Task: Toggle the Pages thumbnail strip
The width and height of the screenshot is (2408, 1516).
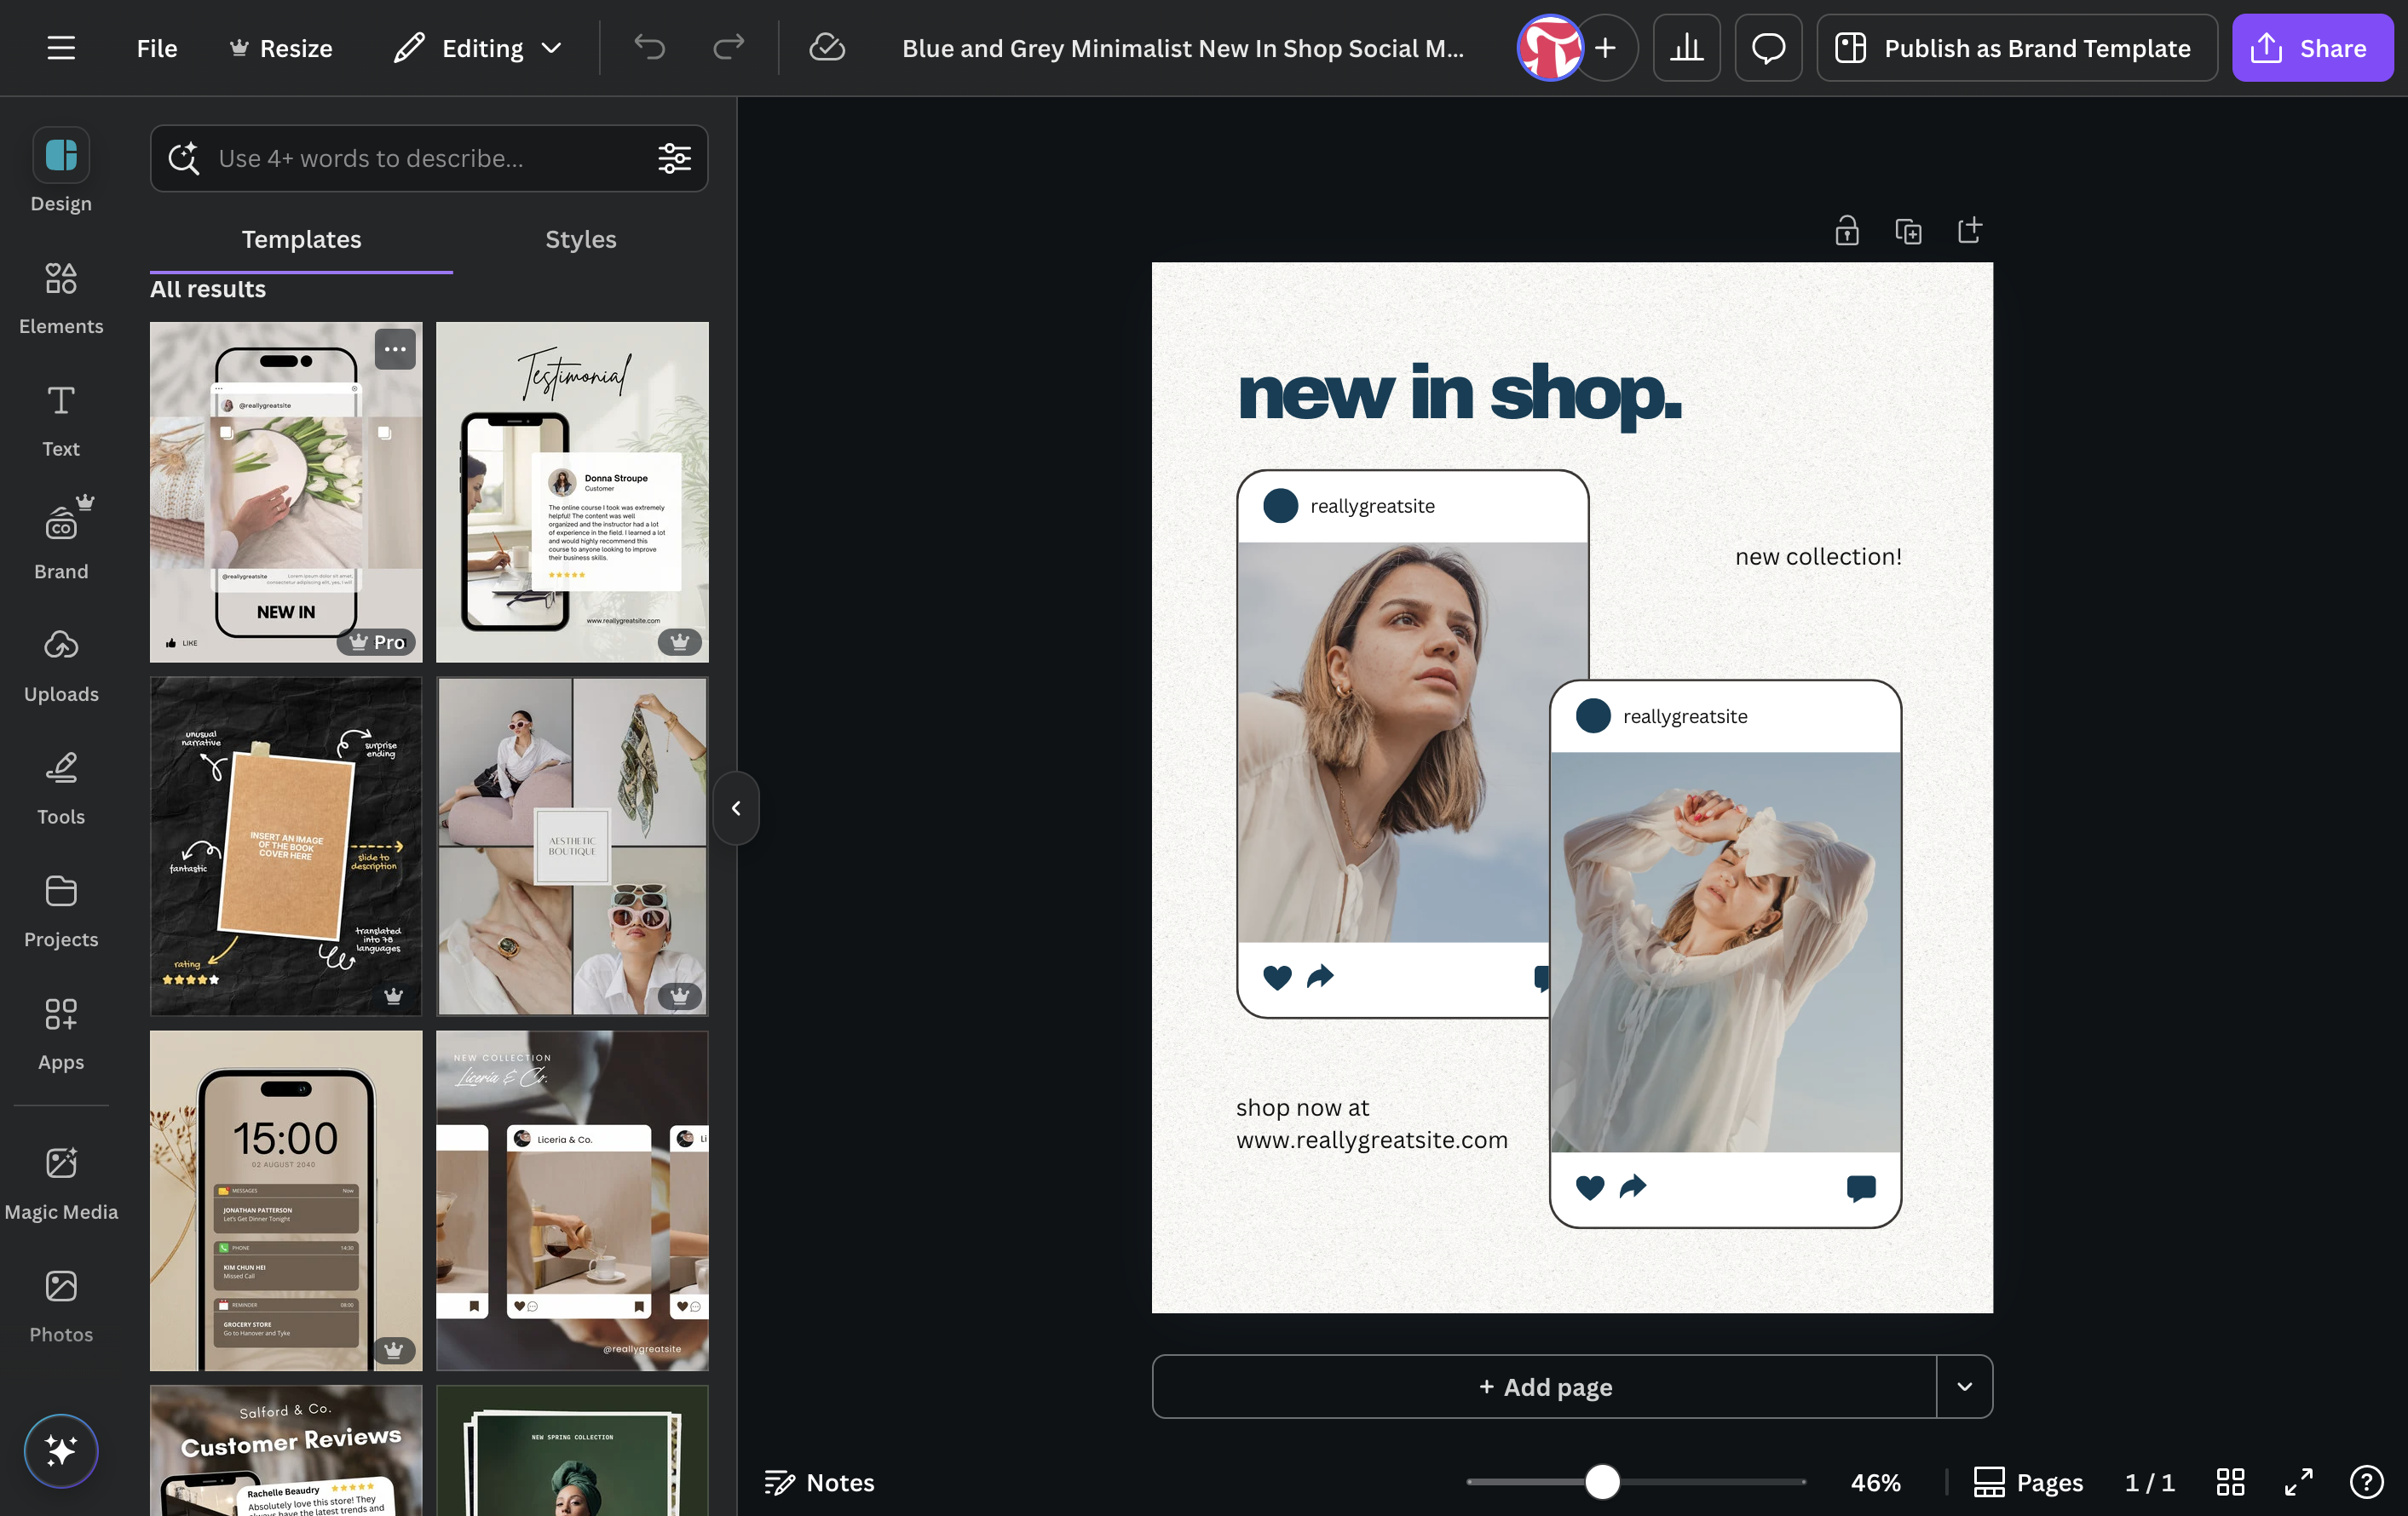Action: pos(2028,1482)
